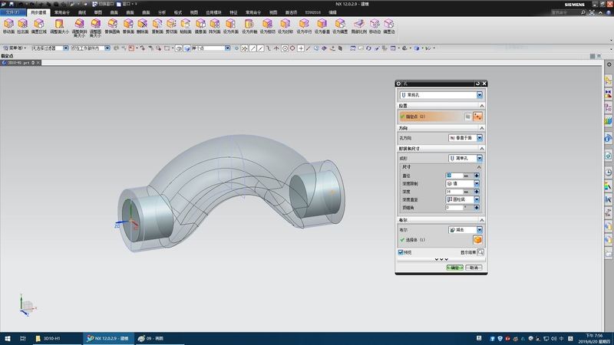The width and height of the screenshot is (614, 345).
Task: Click the 取消 (Cancel) button
Action: tap(474, 268)
